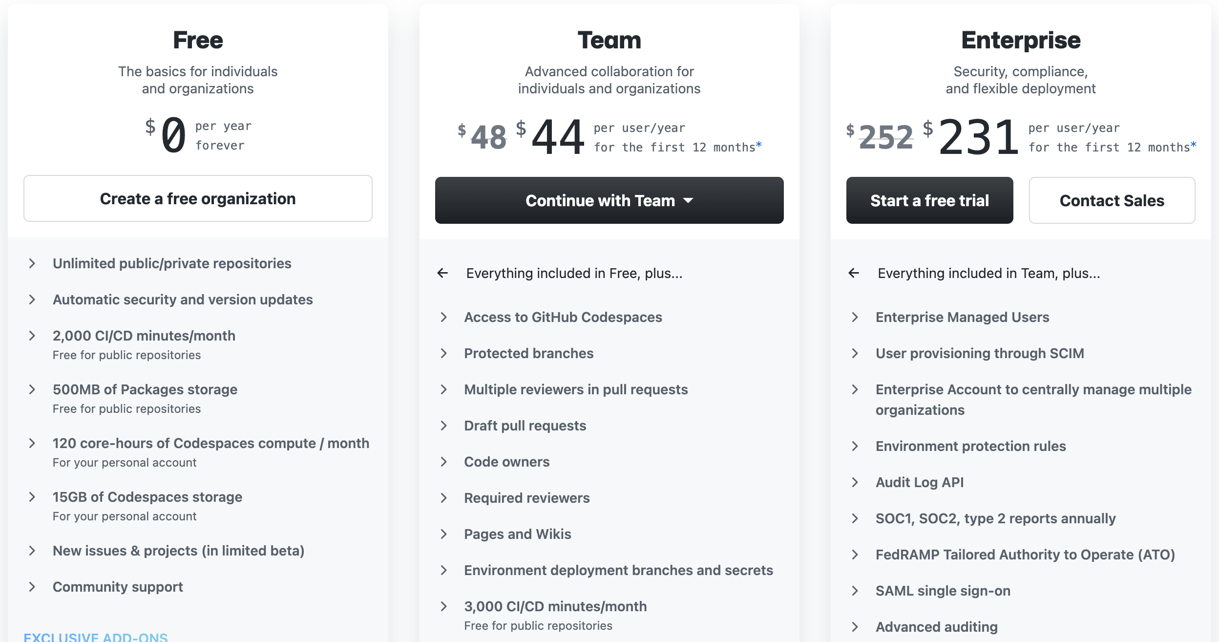This screenshot has width=1219, height=642.
Task: Click chevron icon next to Protected branches
Action: click(443, 353)
